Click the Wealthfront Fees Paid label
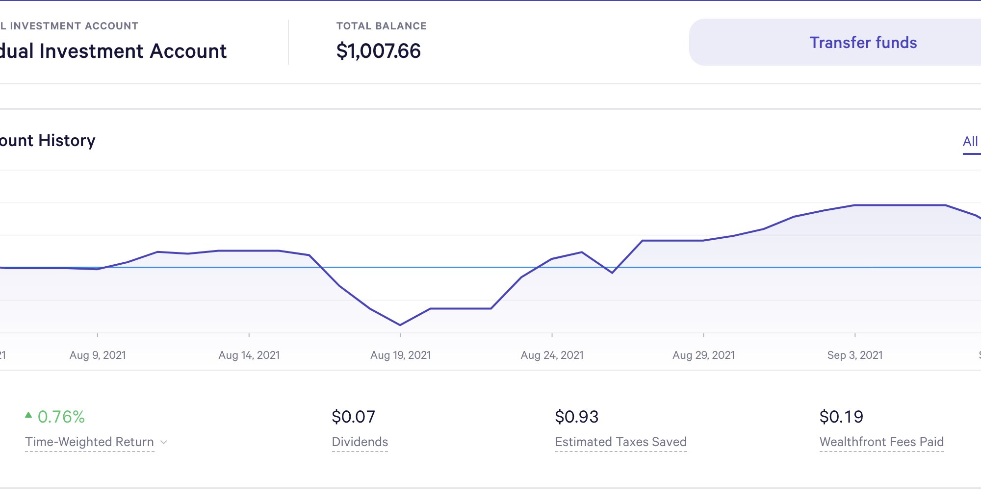 (x=881, y=442)
